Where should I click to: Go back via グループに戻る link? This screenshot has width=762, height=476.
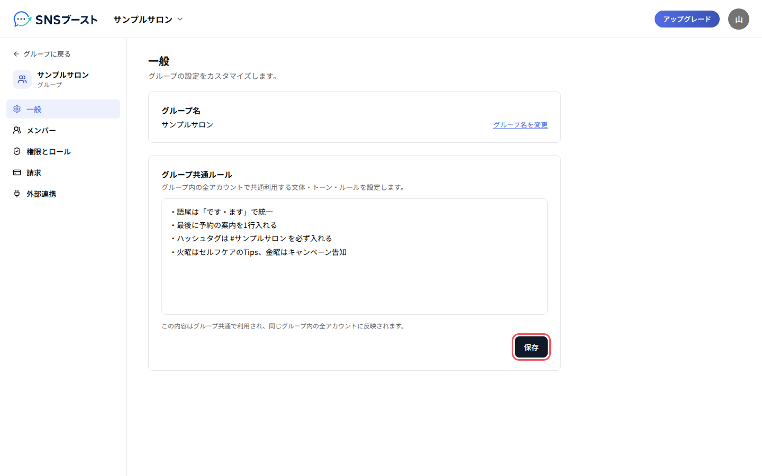pos(42,54)
